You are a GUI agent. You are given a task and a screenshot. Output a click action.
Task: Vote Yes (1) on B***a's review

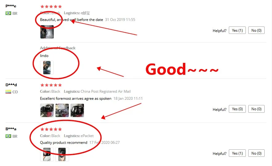[x=237, y=153]
